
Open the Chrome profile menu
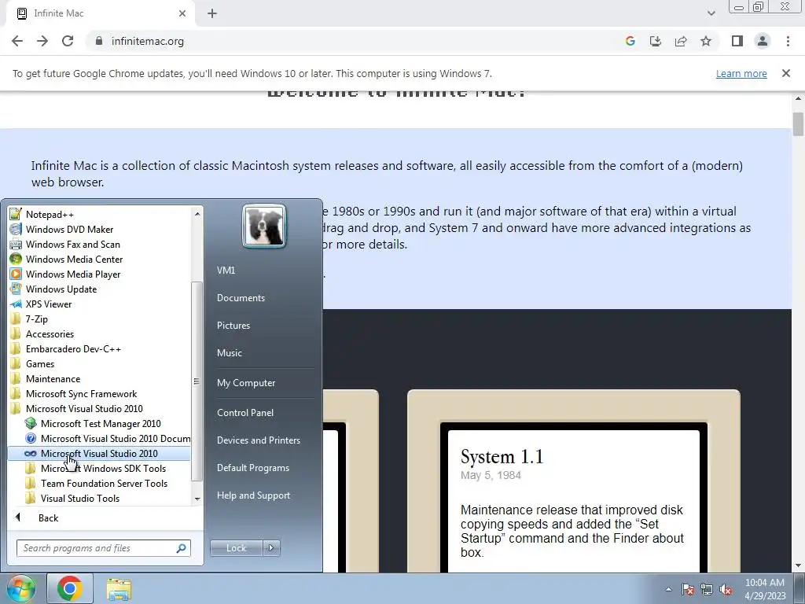tap(763, 41)
